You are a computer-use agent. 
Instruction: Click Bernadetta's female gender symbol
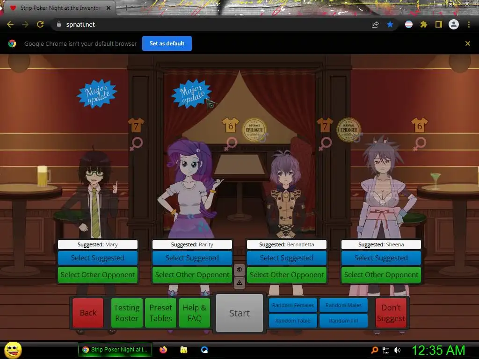coord(326,144)
